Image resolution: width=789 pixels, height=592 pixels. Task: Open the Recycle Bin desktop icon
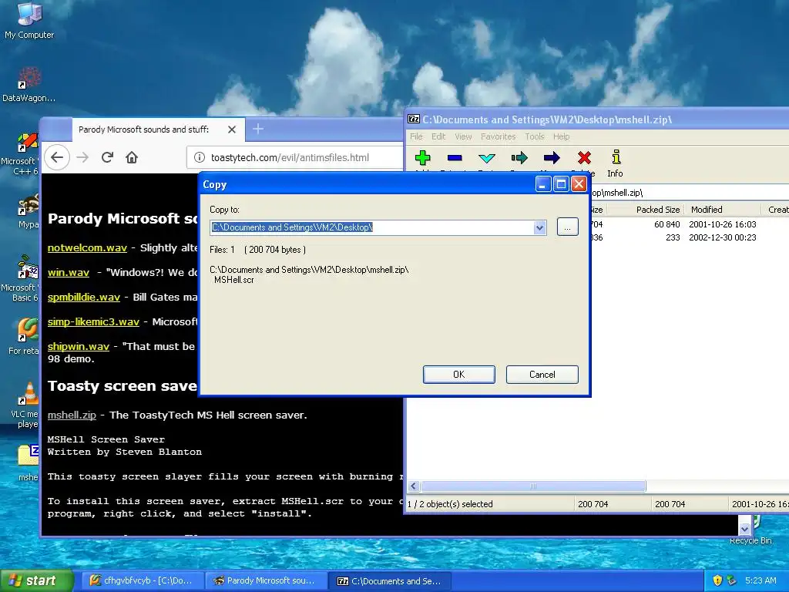tap(750, 531)
